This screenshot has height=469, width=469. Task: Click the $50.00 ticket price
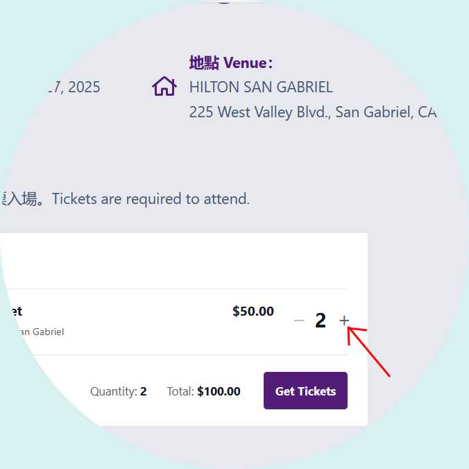253,311
